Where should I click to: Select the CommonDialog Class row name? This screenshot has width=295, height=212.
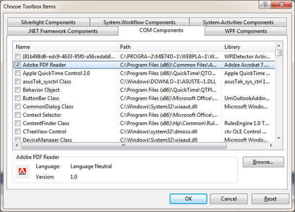coord(48,106)
